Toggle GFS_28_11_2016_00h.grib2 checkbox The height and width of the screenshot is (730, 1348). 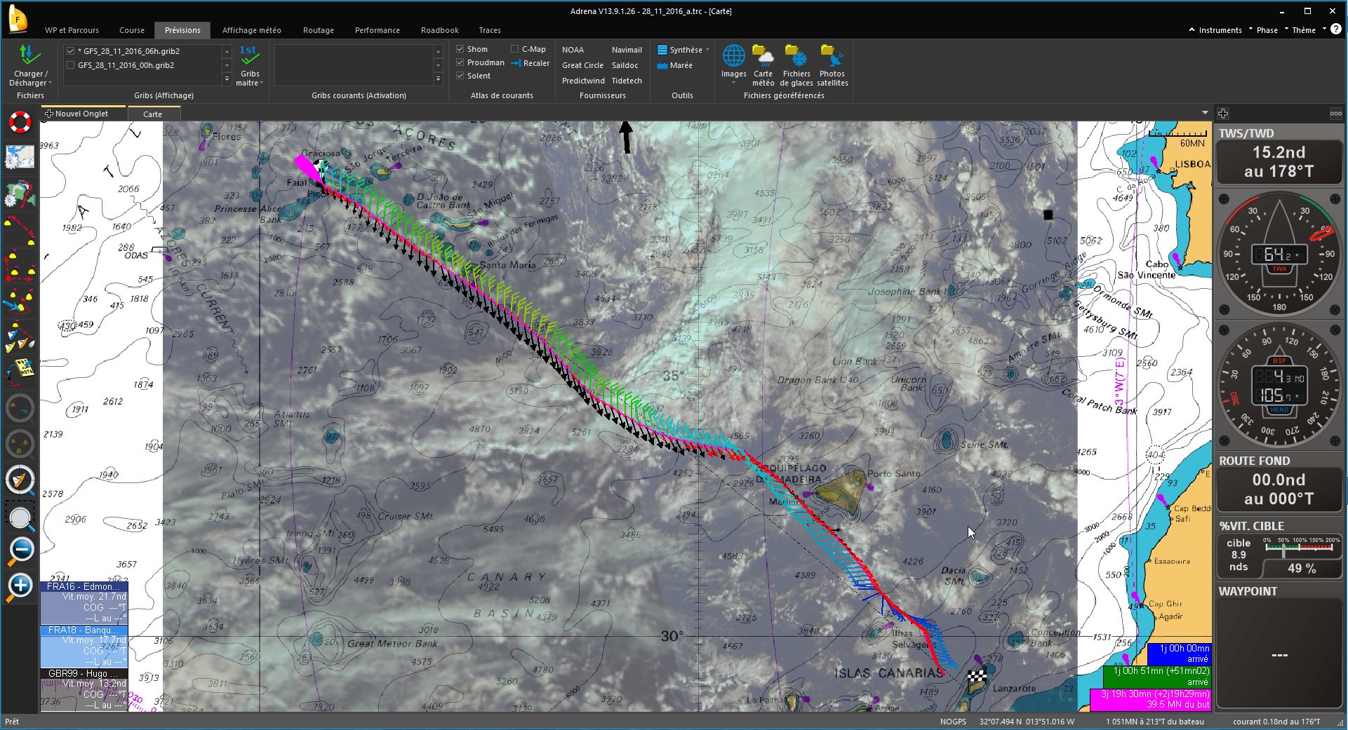pos(70,65)
